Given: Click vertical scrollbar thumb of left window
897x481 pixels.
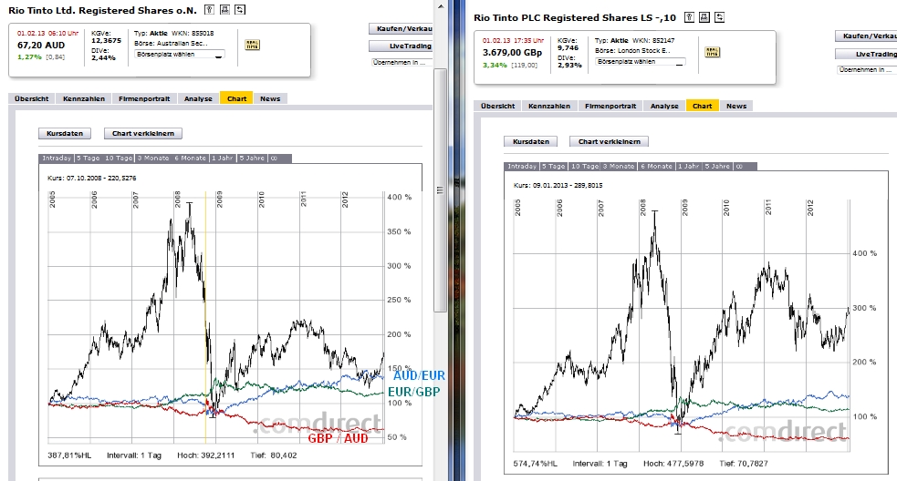Looking at the screenshot, I should click(x=440, y=190).
